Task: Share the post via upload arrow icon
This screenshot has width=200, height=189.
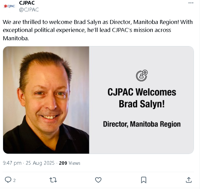Action: coord(189,180)
